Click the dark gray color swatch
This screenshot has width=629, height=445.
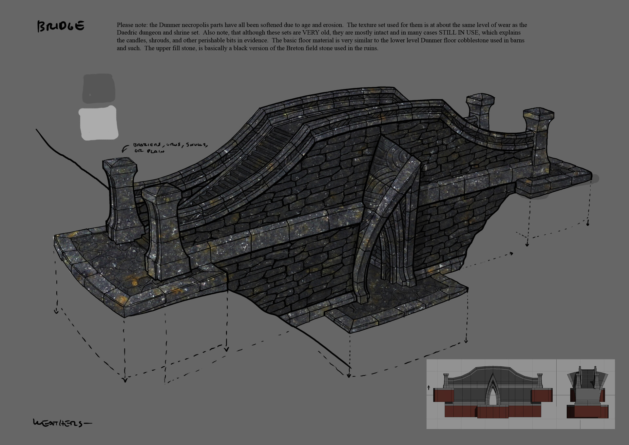tap(99, 88)
